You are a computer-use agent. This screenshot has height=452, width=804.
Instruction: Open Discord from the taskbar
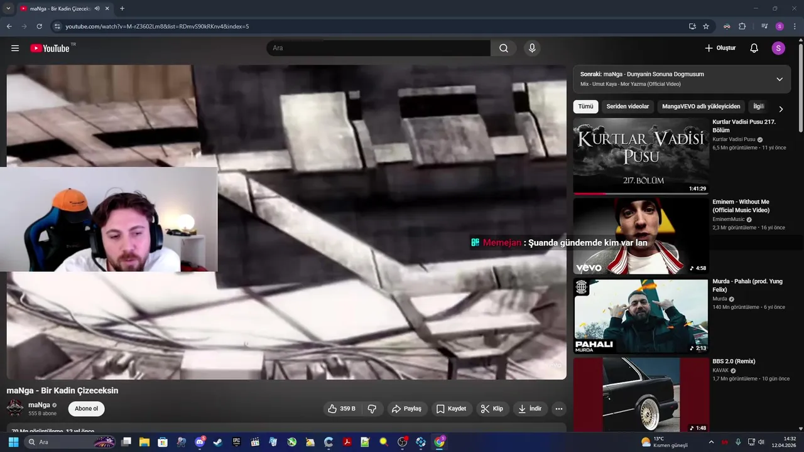coord(200,442)
